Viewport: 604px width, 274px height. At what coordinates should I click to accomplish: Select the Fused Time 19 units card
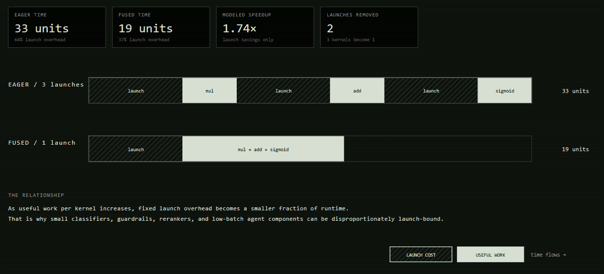click(161, 27)
